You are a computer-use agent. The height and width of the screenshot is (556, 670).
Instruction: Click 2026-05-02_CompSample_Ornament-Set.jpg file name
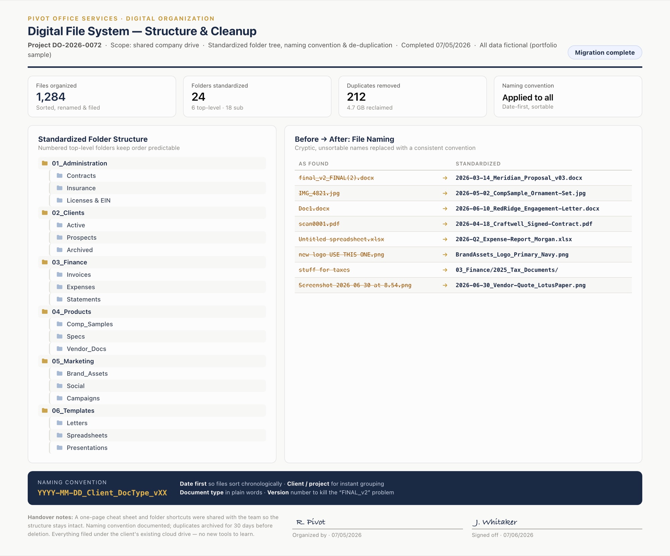pos(521,193)
